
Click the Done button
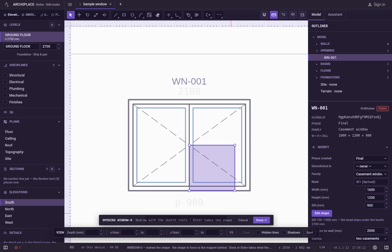click(262, 220)
